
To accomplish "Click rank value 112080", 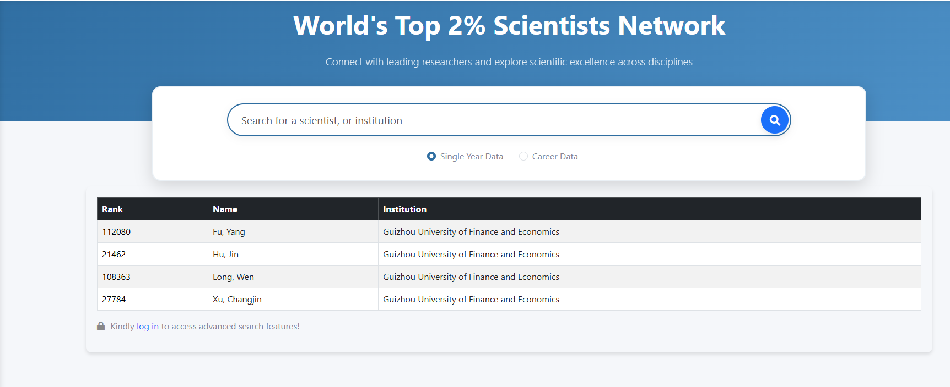I will [116, 232].
